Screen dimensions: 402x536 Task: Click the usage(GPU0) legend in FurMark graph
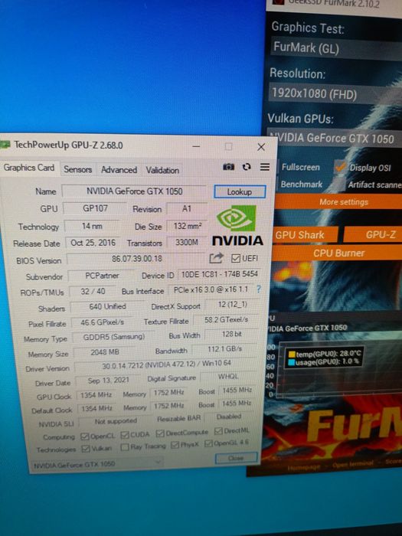click(323, 362)
